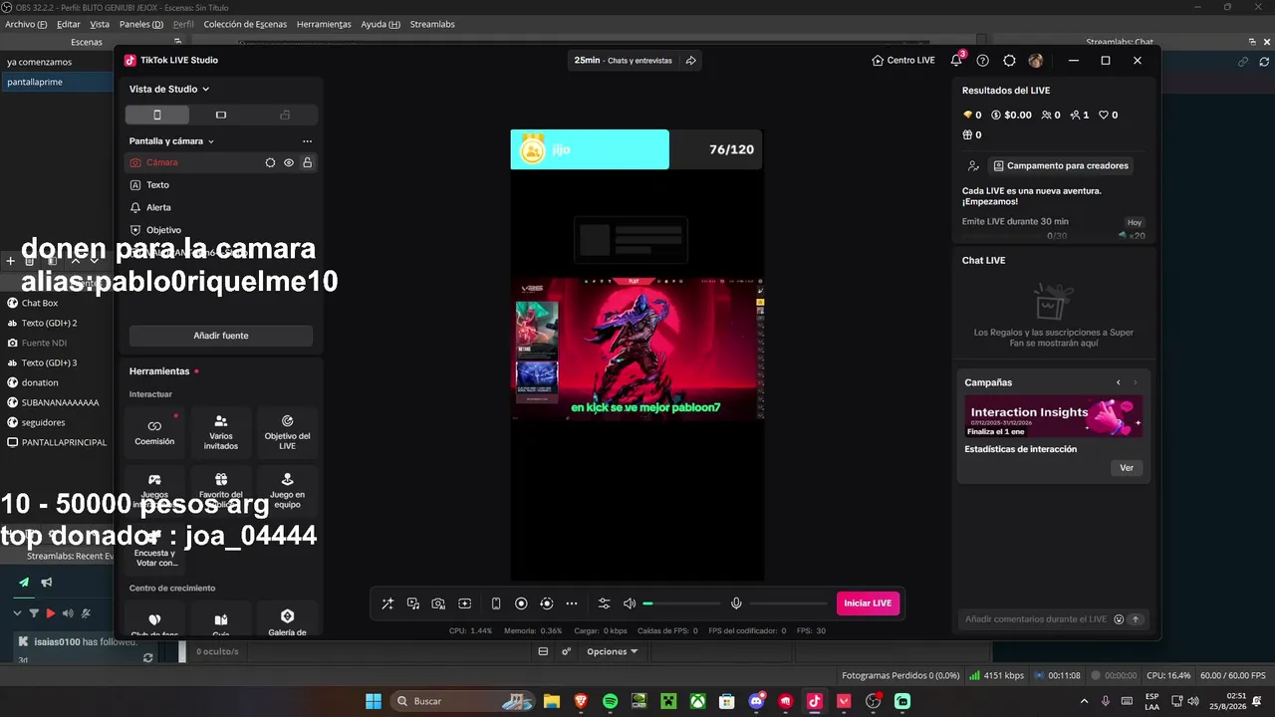Click the share arrow icon beside title

point(691,61)
